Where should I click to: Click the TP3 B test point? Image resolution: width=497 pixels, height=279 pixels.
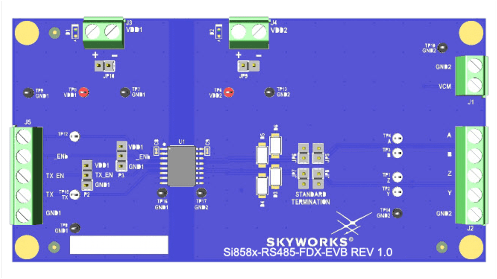(x=397, y=153)
